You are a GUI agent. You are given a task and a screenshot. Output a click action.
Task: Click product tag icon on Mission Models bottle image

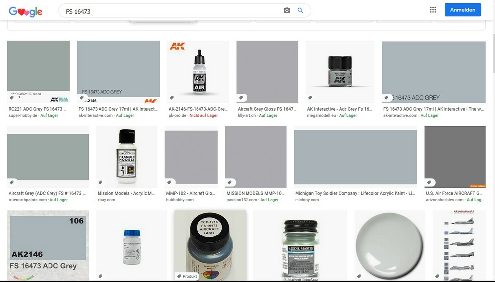pyautogui.click(x=100, y=182)
